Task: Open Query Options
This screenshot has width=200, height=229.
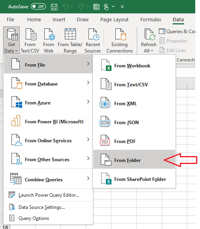Action: pos(48,218)
